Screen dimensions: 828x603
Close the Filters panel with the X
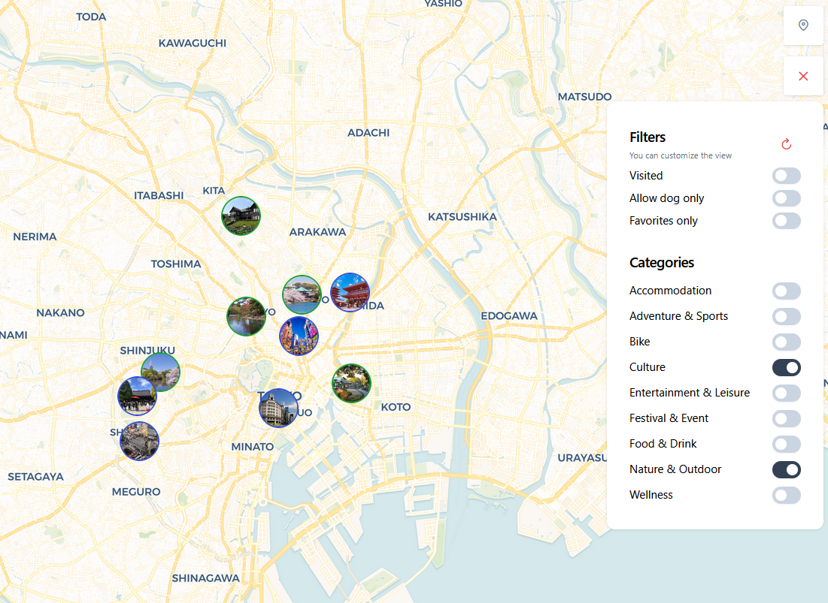803,76
